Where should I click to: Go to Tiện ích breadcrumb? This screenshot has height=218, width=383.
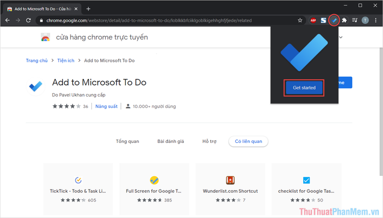tap(66, 61)
